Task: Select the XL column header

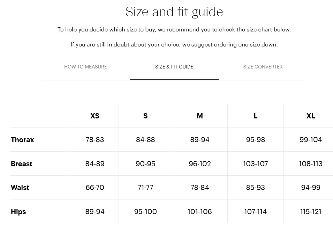Action: [311, 116]
